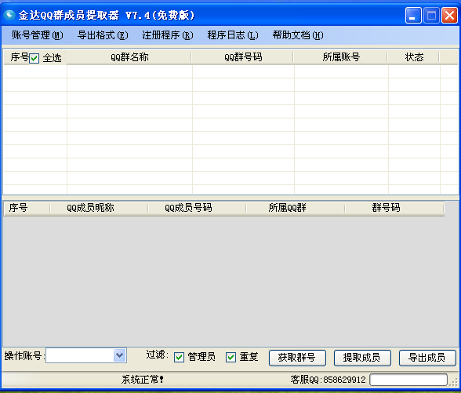The image size is (461, 393).
Task: Click the 群号码 column header
Action: [x=394, y=208]
